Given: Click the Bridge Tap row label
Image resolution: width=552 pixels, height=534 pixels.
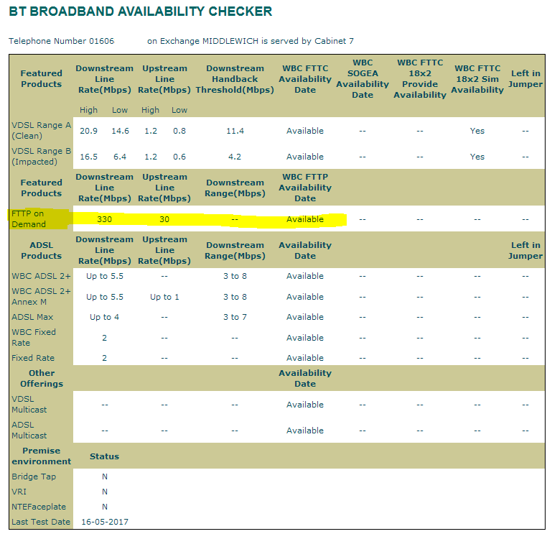Looking at the screenshot, I should [x=34, y=477].
